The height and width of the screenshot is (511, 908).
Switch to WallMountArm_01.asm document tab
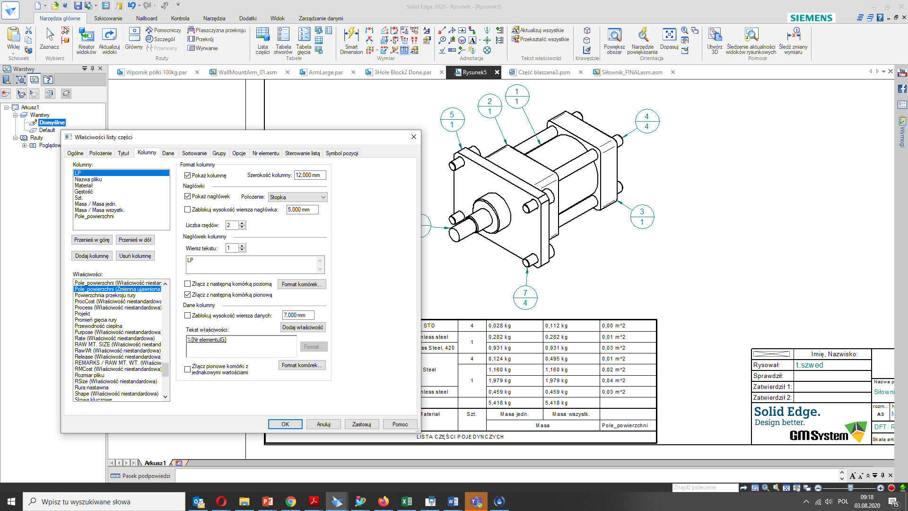pos(247,72)
